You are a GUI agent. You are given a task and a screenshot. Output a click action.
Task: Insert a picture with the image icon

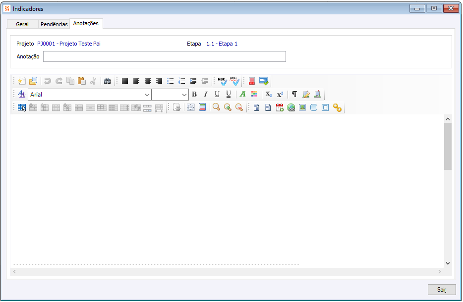302,107
